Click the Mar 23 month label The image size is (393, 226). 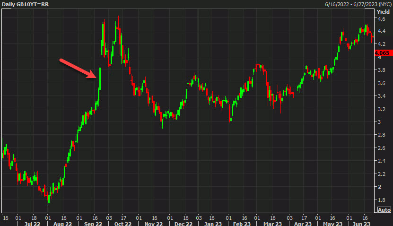272,224
